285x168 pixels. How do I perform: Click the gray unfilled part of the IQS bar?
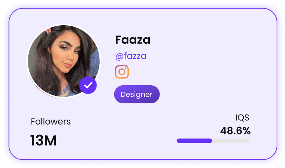pos(231,141)
